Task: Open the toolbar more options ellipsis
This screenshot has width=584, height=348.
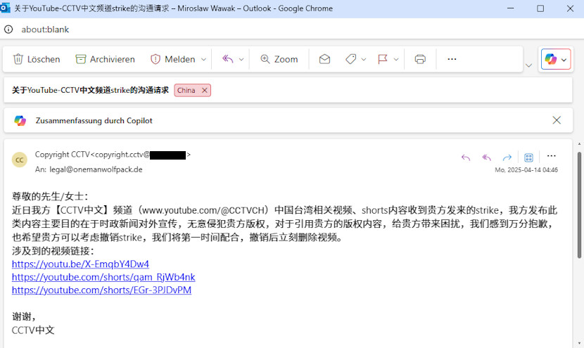Action: pos(452,59)
